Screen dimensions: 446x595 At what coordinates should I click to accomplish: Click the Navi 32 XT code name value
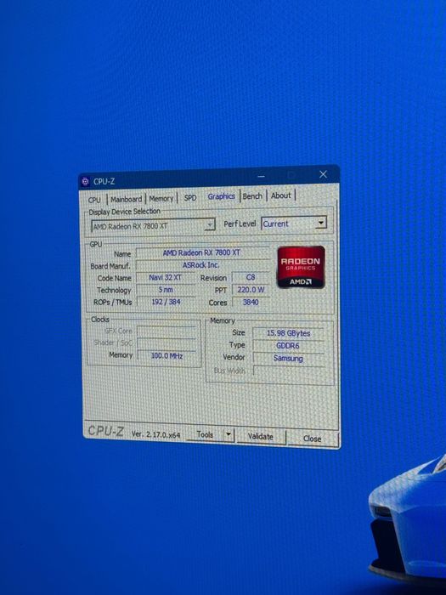point(166,278)
